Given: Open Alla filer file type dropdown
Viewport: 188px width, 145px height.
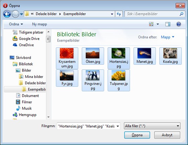Looking at the screenshot, I should point(152,126).
